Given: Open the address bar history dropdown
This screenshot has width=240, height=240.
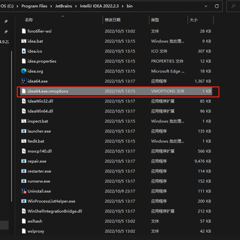Looking at the screenshot, I should click(206, 6).
